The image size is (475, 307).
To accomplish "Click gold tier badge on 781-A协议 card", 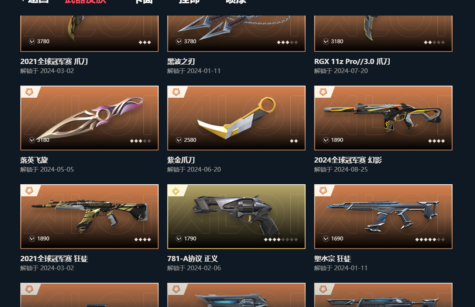I will pyautogui.click(x=176, y=190).
